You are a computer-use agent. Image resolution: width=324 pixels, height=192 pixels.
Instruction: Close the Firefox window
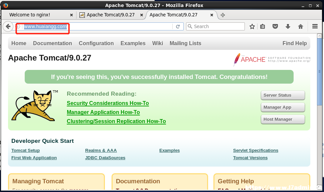pyautogui.click(x=318, y=6)
